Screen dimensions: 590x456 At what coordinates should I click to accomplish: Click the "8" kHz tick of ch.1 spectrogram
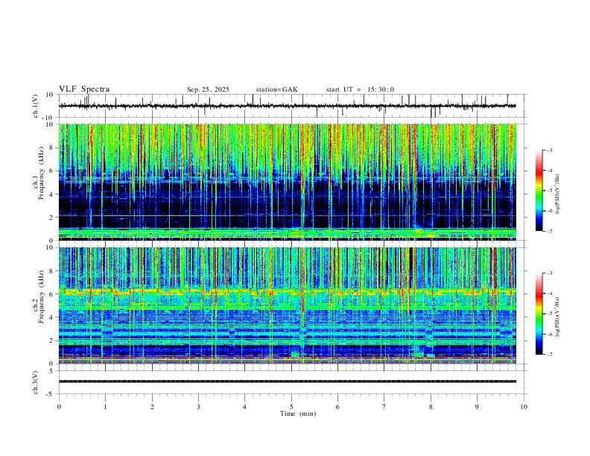pos(52,148)
